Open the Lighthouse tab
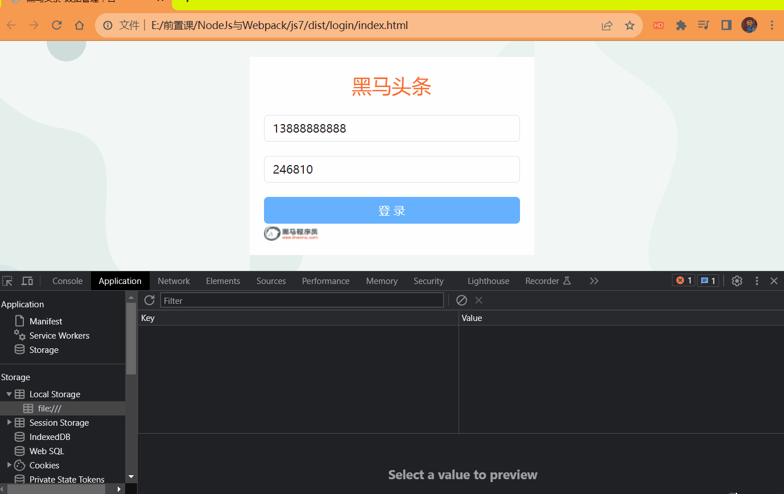 pyautogui.click(x=488, y=281)
